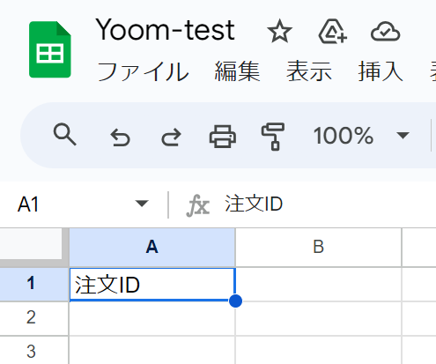The image size is (436, 364).
Task: Click the redo arrow
Action: tap(172, 137)
